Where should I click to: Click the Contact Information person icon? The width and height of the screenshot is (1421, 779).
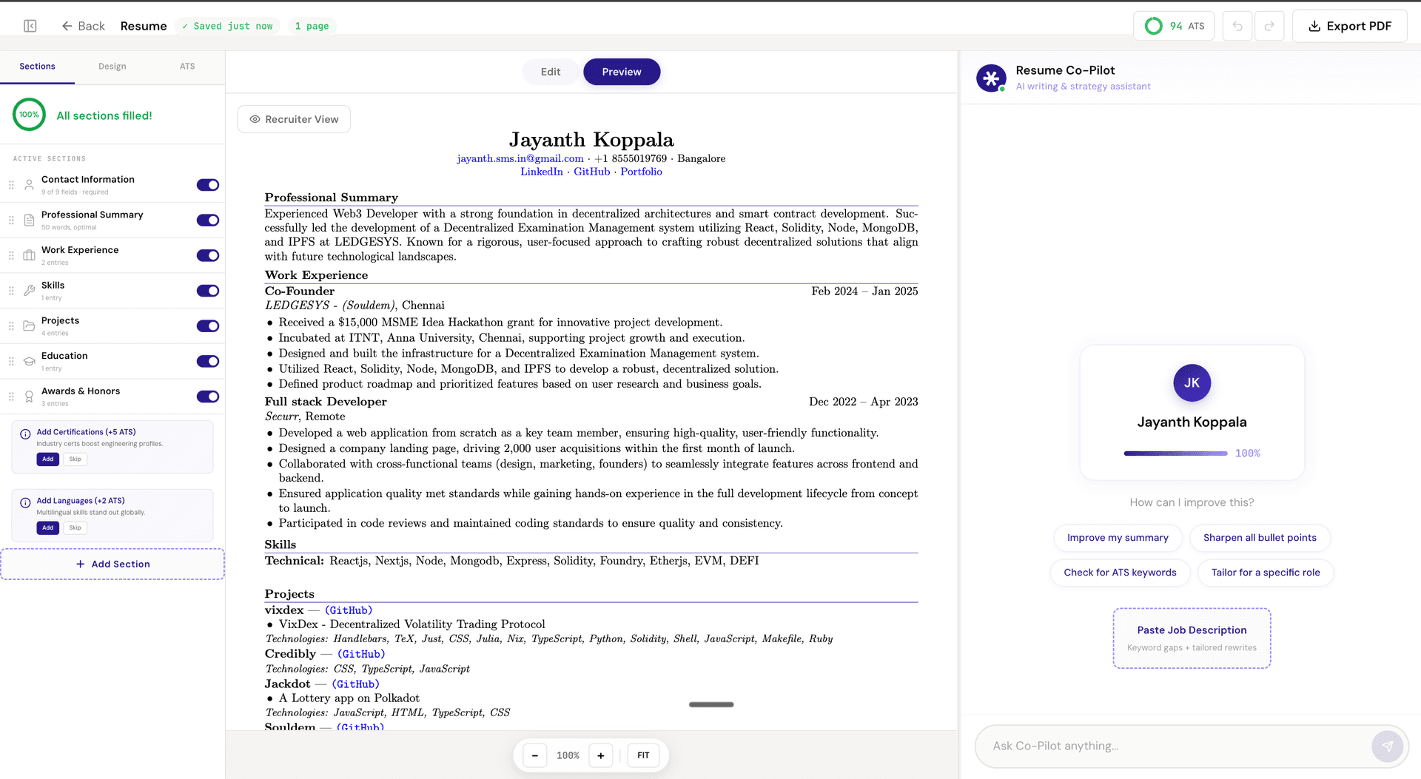pyautogui.click(x=29, y=185)
